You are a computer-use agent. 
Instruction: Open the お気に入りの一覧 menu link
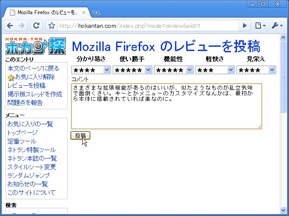click(x=30, y=124)
